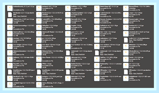This screenshot has height=93, width=159.
Task: Select the FpsReducer jar icon
Action: coord(97,27)
